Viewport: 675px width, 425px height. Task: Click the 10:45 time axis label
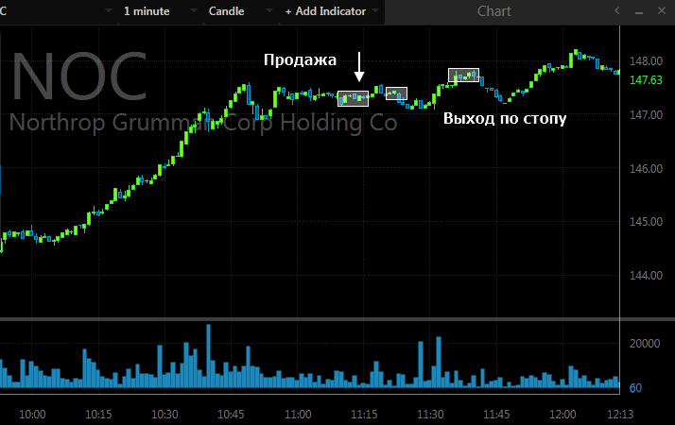231,415
